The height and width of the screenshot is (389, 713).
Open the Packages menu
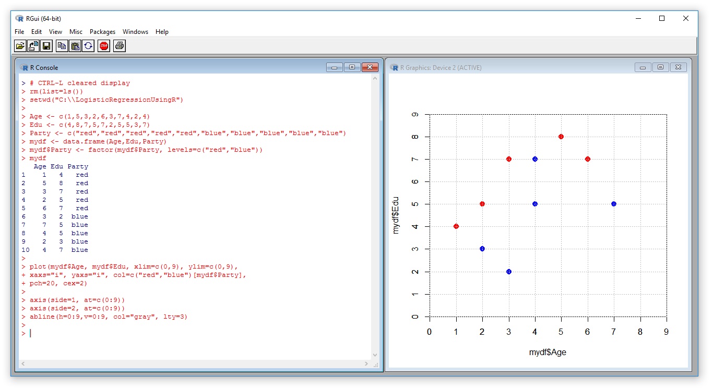pyautogui.click(x=102, y=32)
